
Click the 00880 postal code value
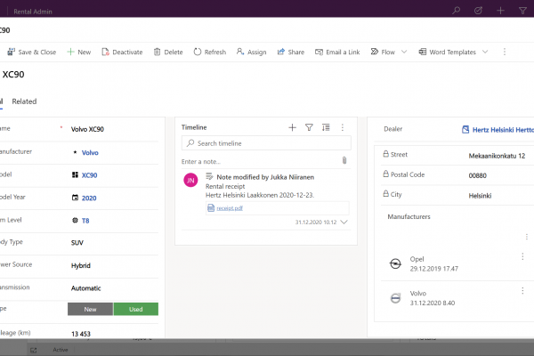click(477, 175)
